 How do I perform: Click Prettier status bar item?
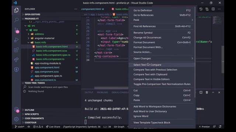[204, 126]
